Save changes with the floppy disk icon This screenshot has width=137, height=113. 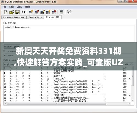(17, 12)
